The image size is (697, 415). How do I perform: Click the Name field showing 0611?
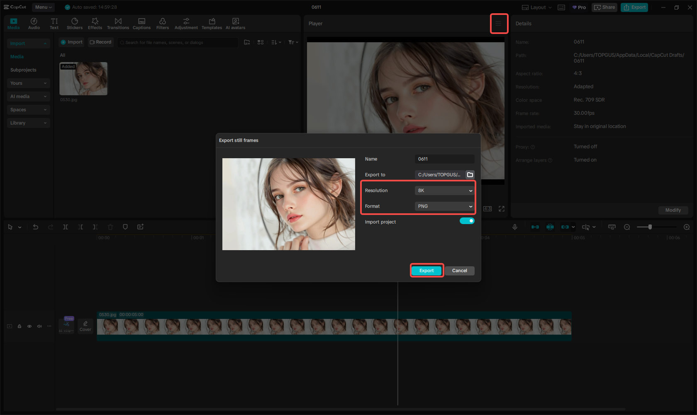pyautogui.click(x=444, y=159)
